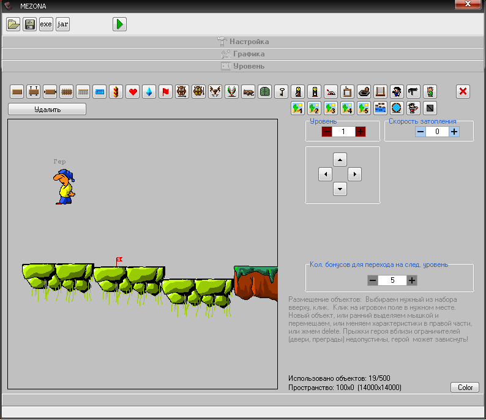The width and height of the screenshot is (486, 420).
Task: Pick the gun weapon icon
Action: (414, 92)
